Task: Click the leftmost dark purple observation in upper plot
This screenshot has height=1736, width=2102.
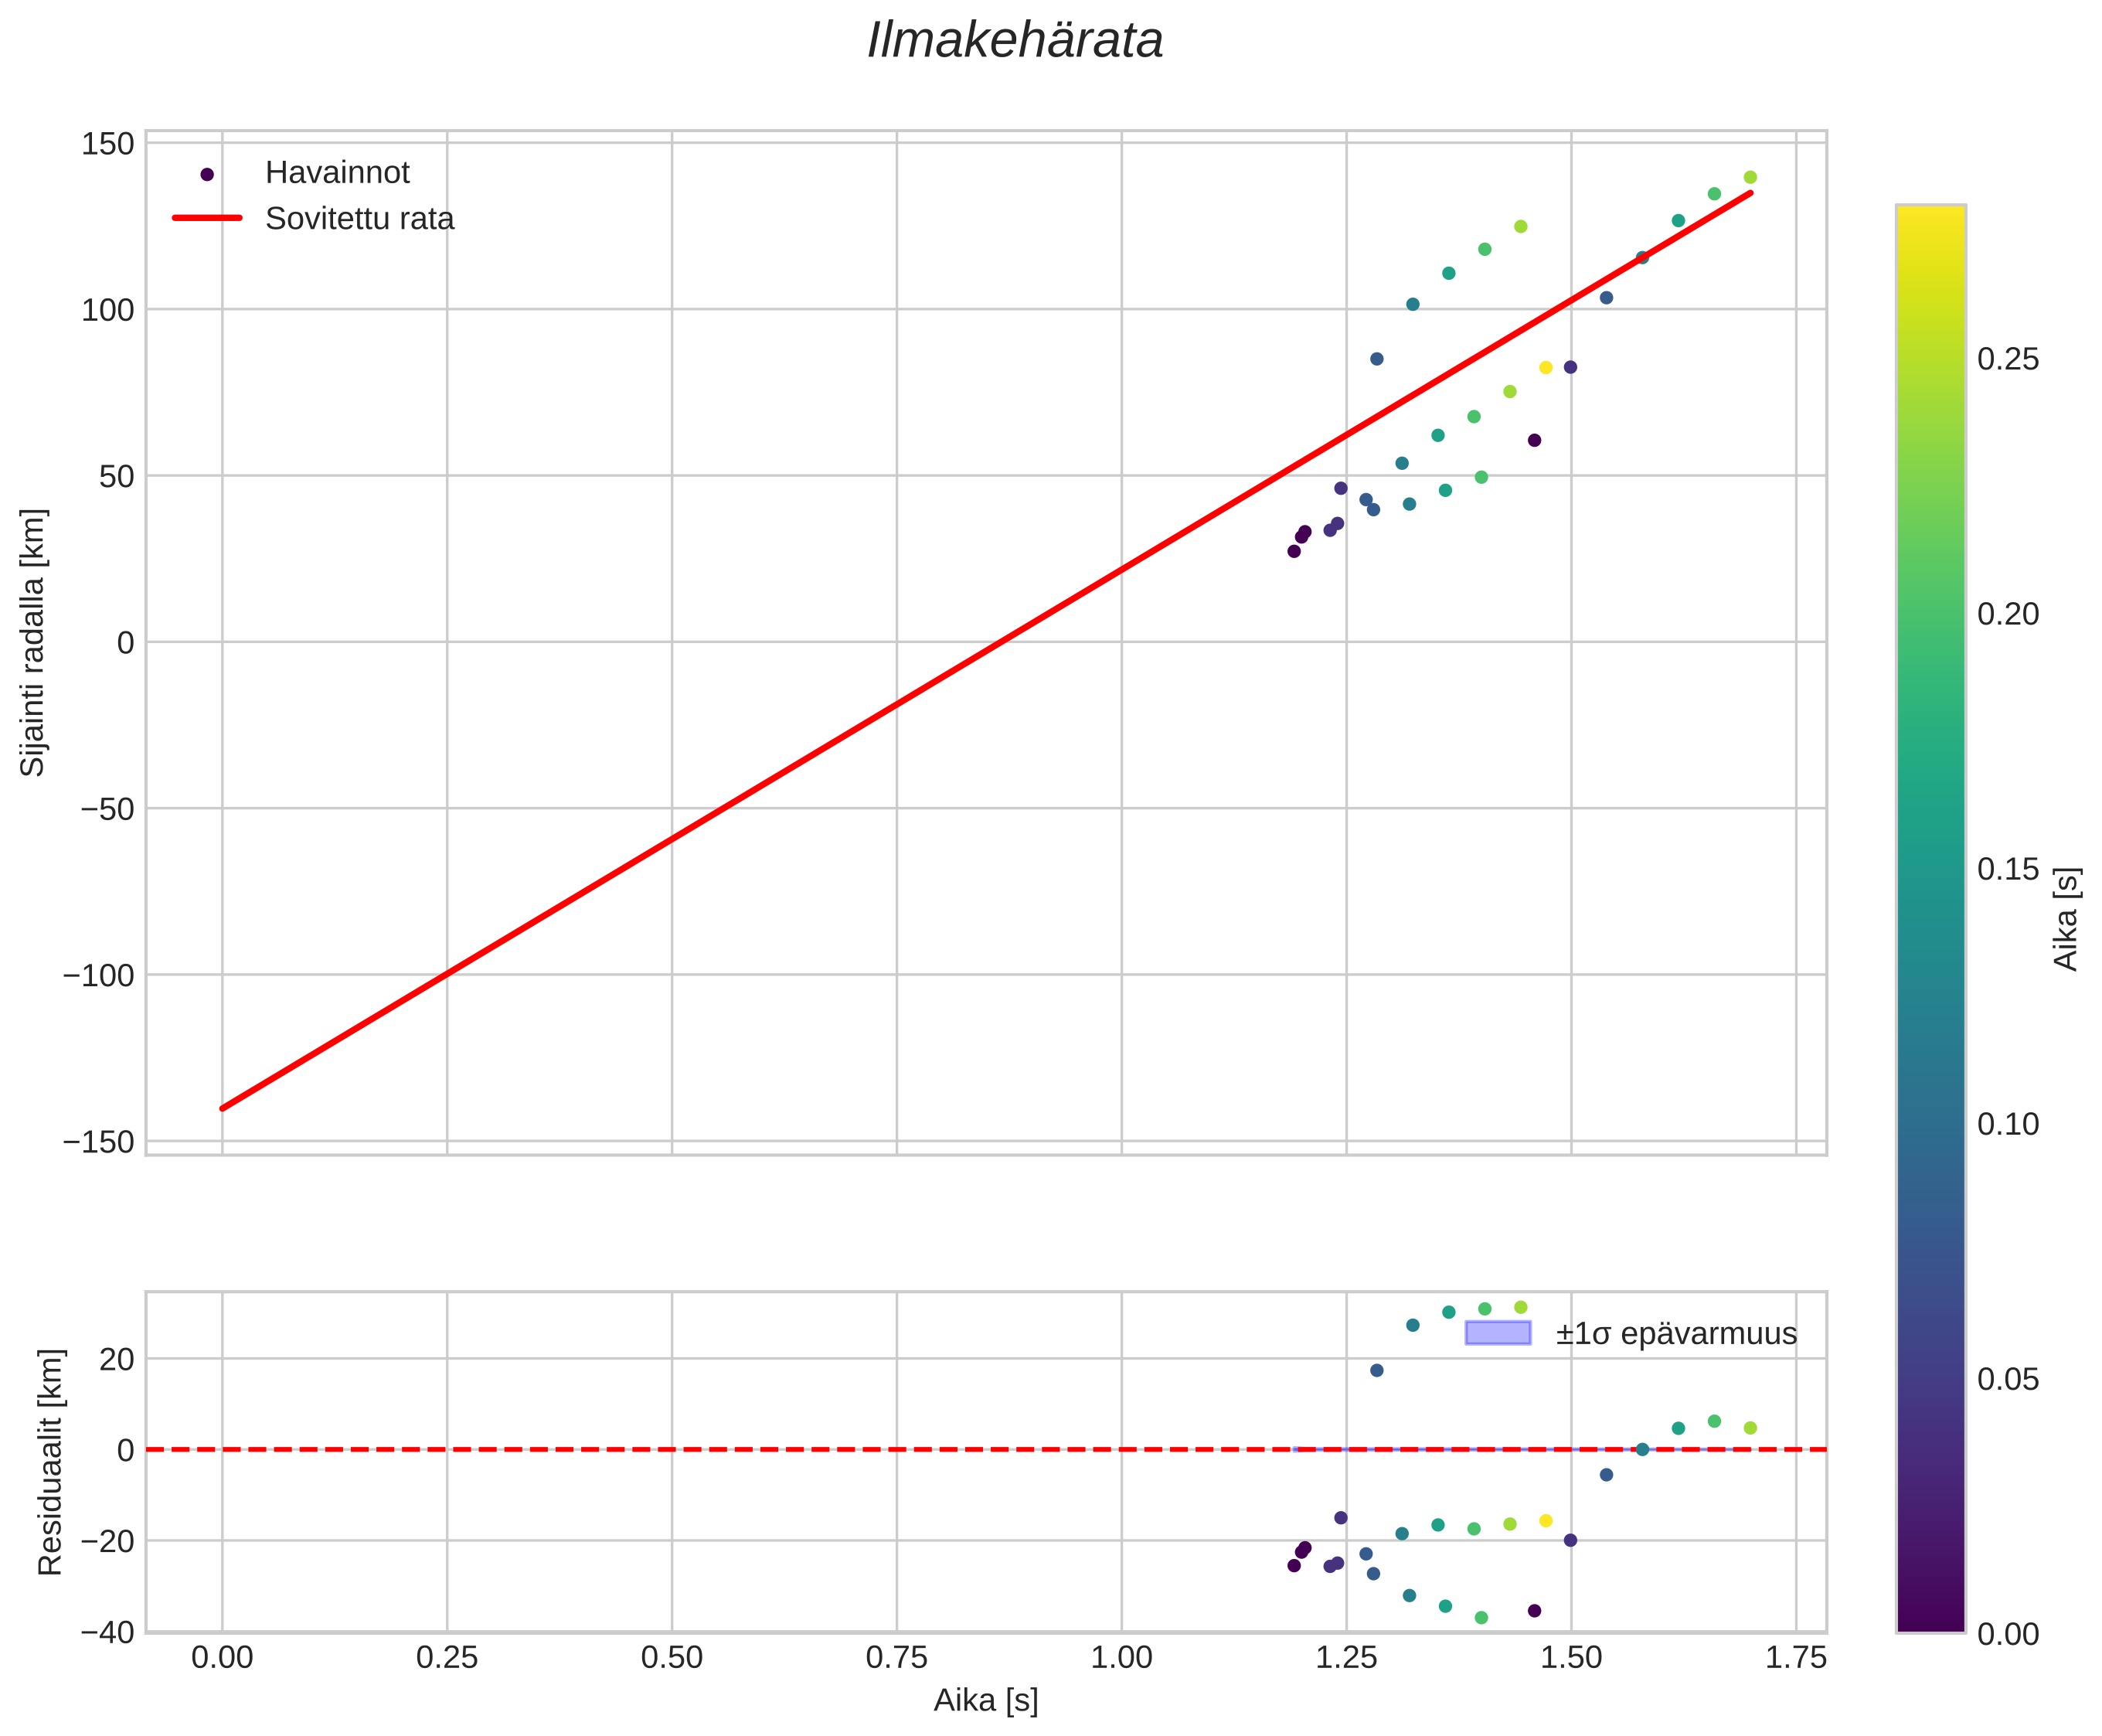Action: click(1294, 551)
